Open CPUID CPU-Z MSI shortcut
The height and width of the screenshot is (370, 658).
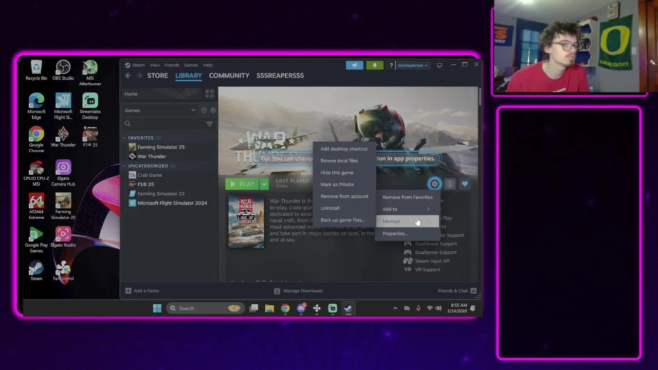click(x=36, y=173)
